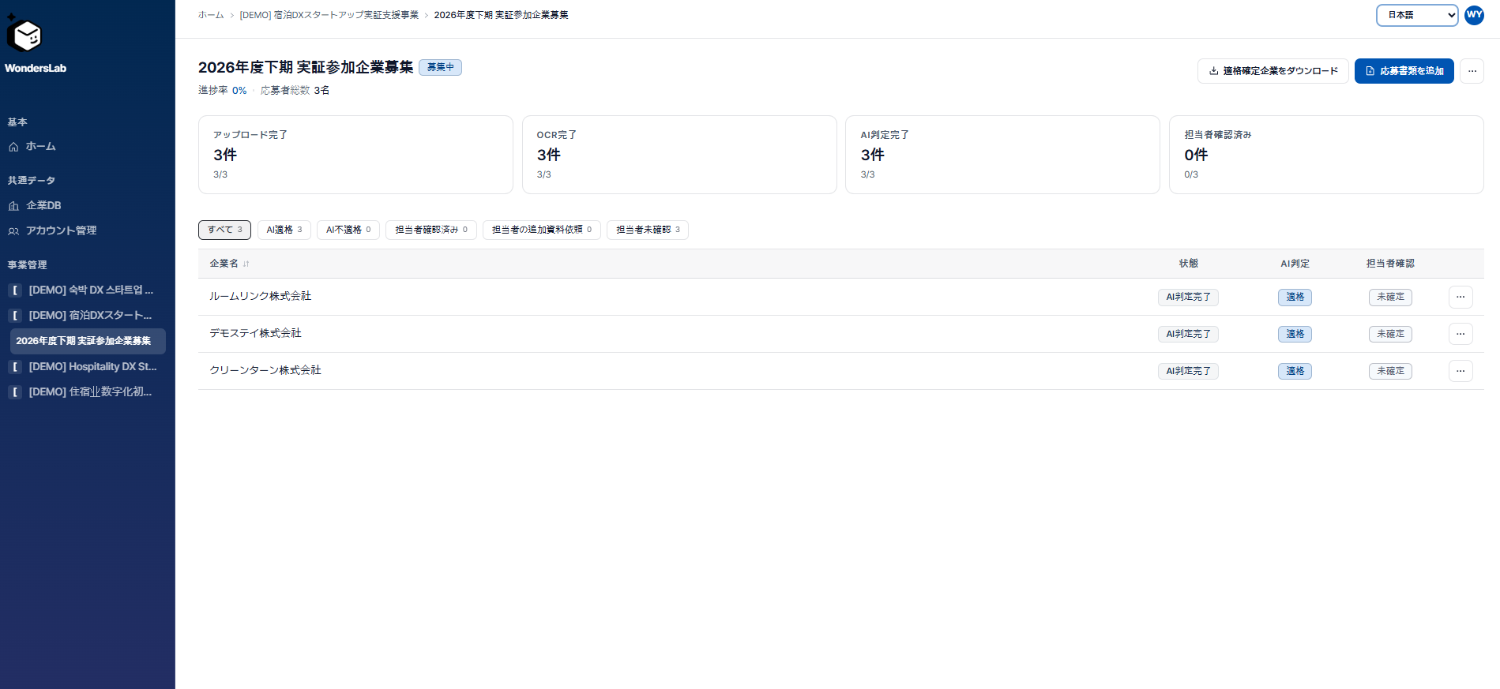1500x689 pixels.
Task: Click the デモステイ株式会社 company name
Action: (255, 333)
